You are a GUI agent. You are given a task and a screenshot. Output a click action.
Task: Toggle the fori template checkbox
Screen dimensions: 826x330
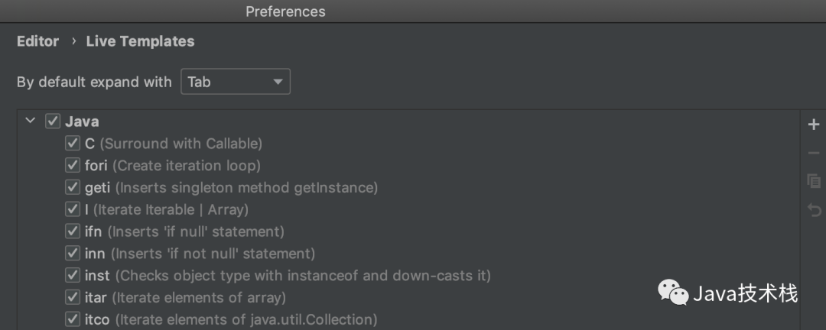[72, 165]
